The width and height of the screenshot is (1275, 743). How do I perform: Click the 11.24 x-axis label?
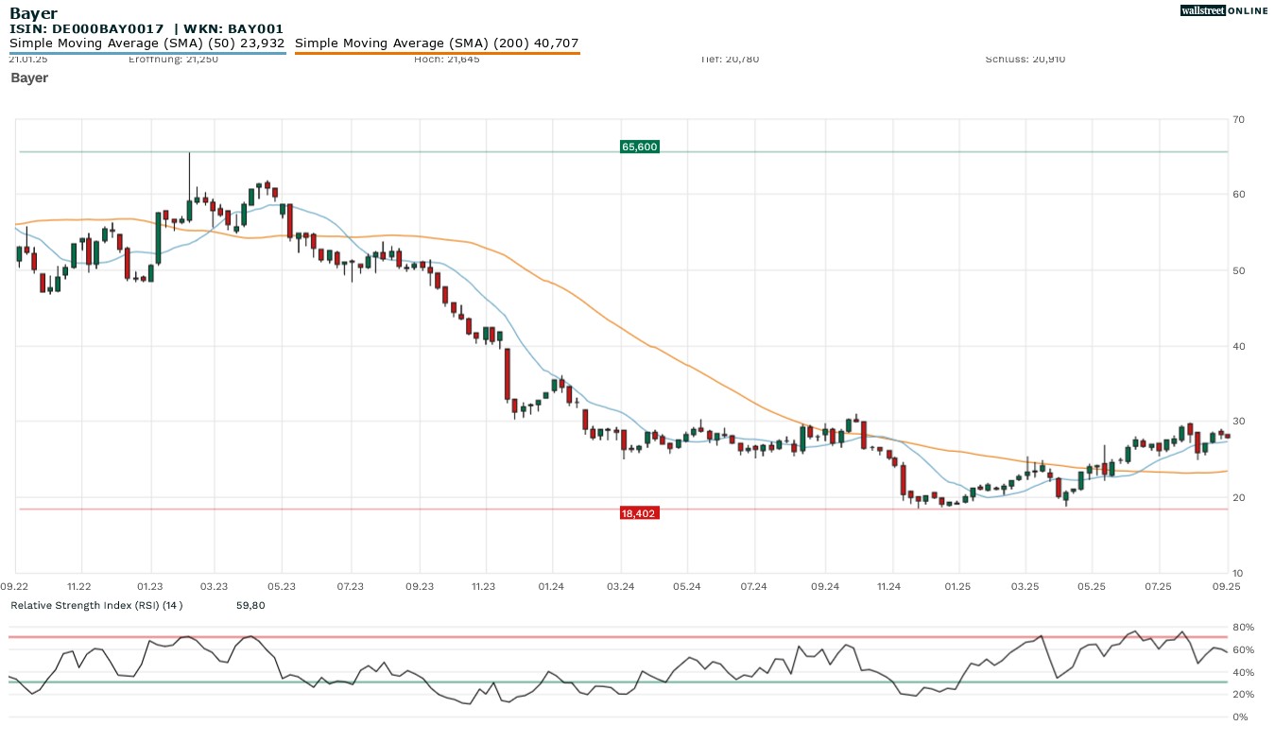pos(888,586)
